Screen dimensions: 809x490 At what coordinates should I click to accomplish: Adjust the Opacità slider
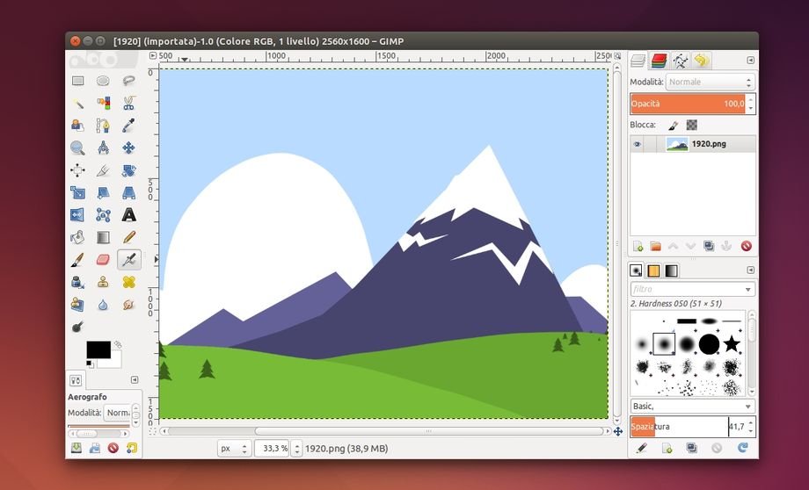pyautogui.click(x=688, y=104)
